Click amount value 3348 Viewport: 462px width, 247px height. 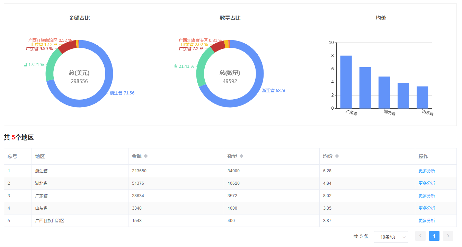point(137,208)
